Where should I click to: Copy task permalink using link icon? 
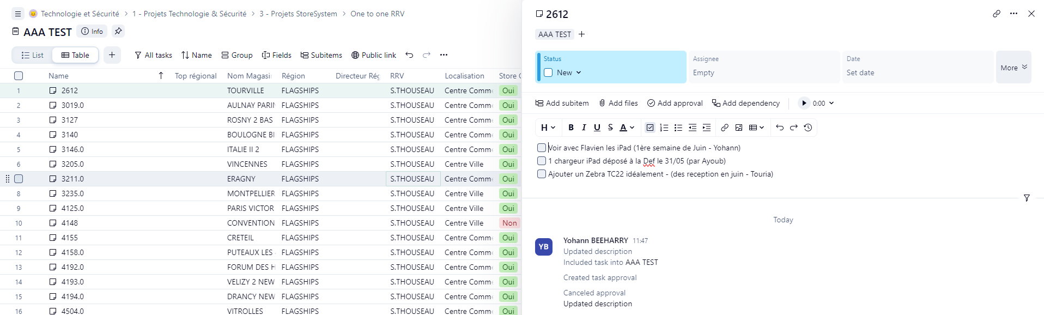pyautogui.click(x=996, y=14)
